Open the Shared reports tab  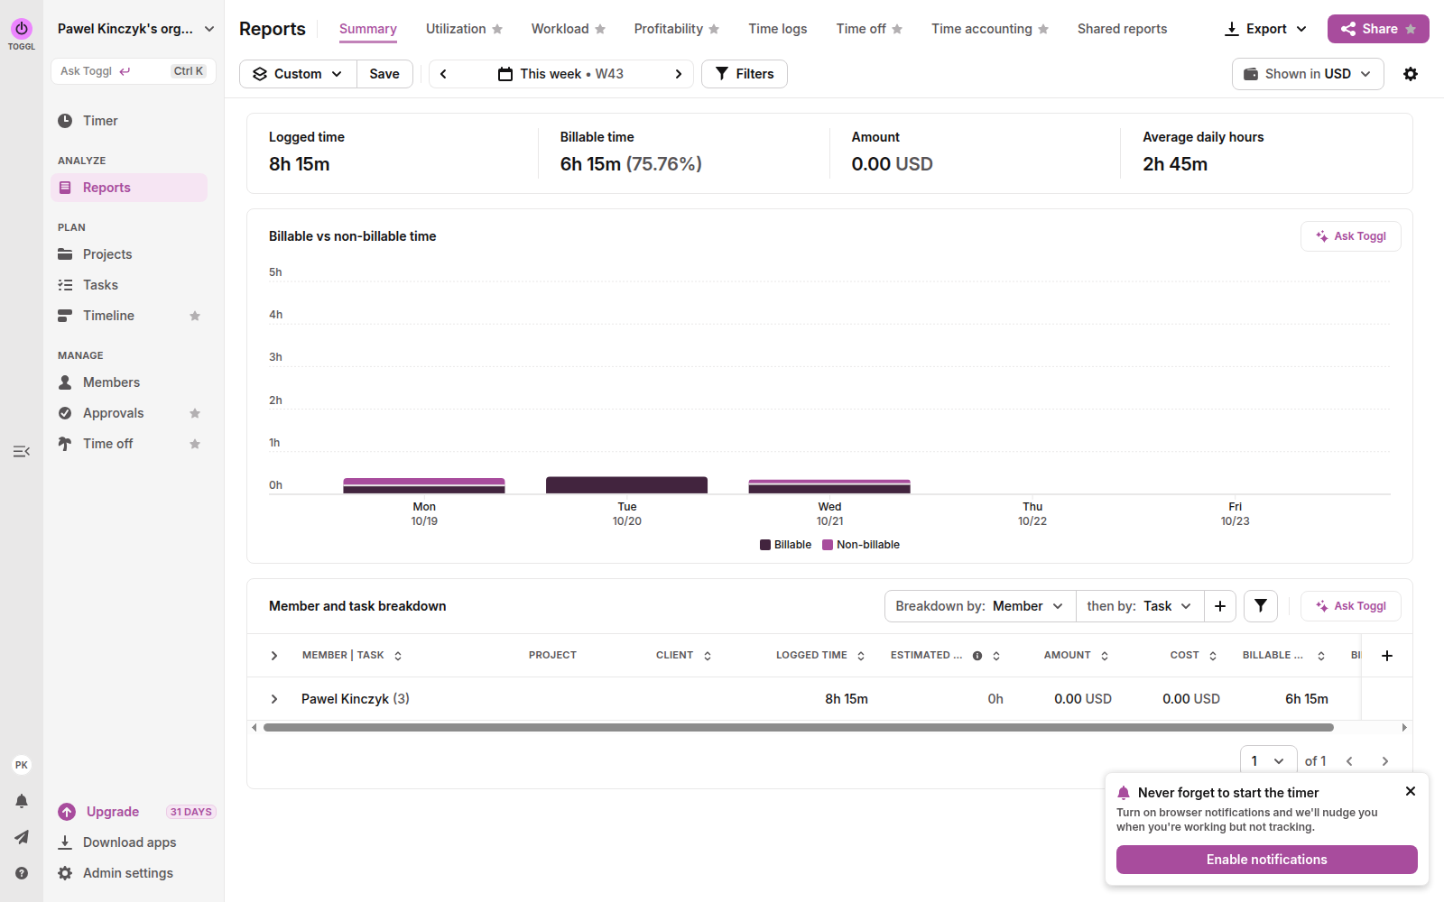[1122, 29]
